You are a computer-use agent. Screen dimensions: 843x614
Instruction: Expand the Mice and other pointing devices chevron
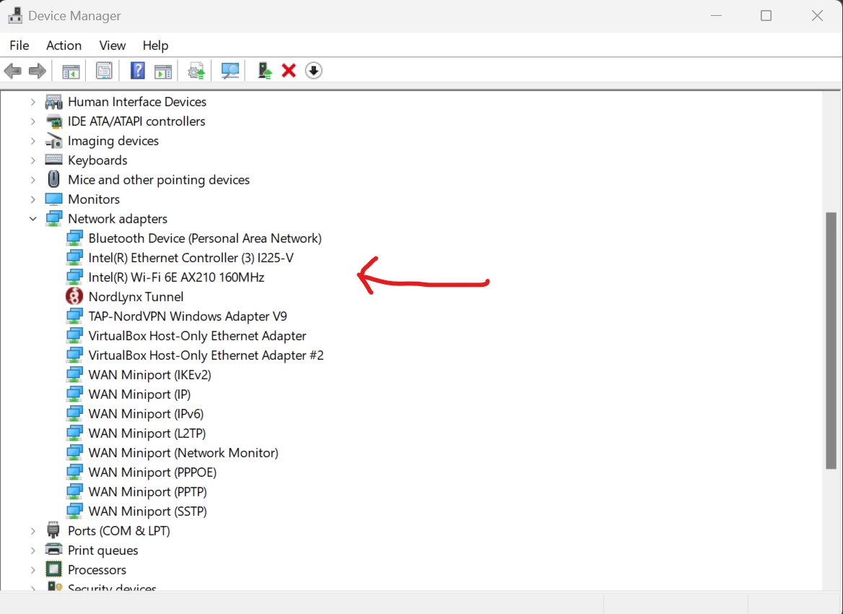coord(32,179)
